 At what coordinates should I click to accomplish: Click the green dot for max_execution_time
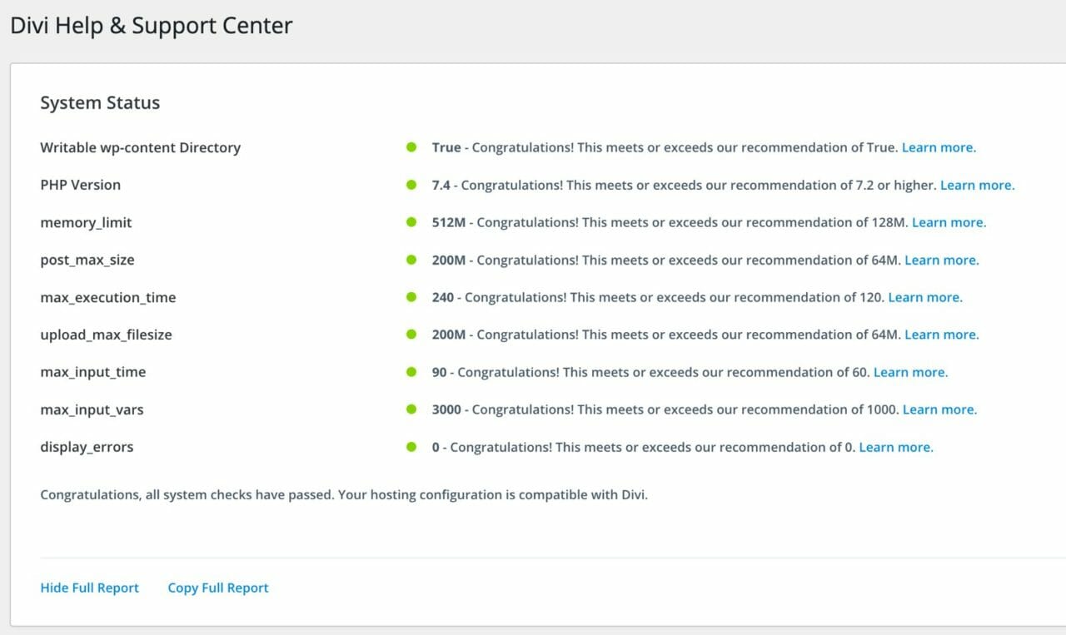click(411, 297)
